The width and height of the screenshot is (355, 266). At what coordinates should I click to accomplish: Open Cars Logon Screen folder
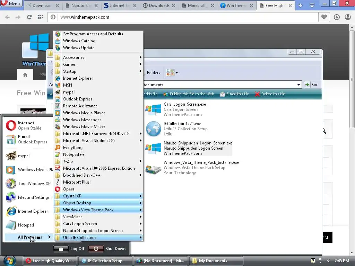[98, 224]
